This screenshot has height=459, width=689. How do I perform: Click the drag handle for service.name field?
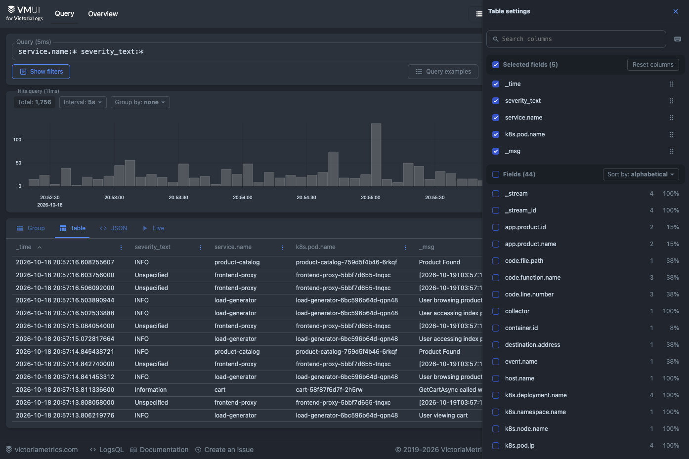672,118
